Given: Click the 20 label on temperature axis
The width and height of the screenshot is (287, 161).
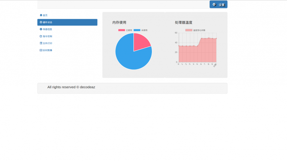Looking at the screenshot, I should (176, 52).
